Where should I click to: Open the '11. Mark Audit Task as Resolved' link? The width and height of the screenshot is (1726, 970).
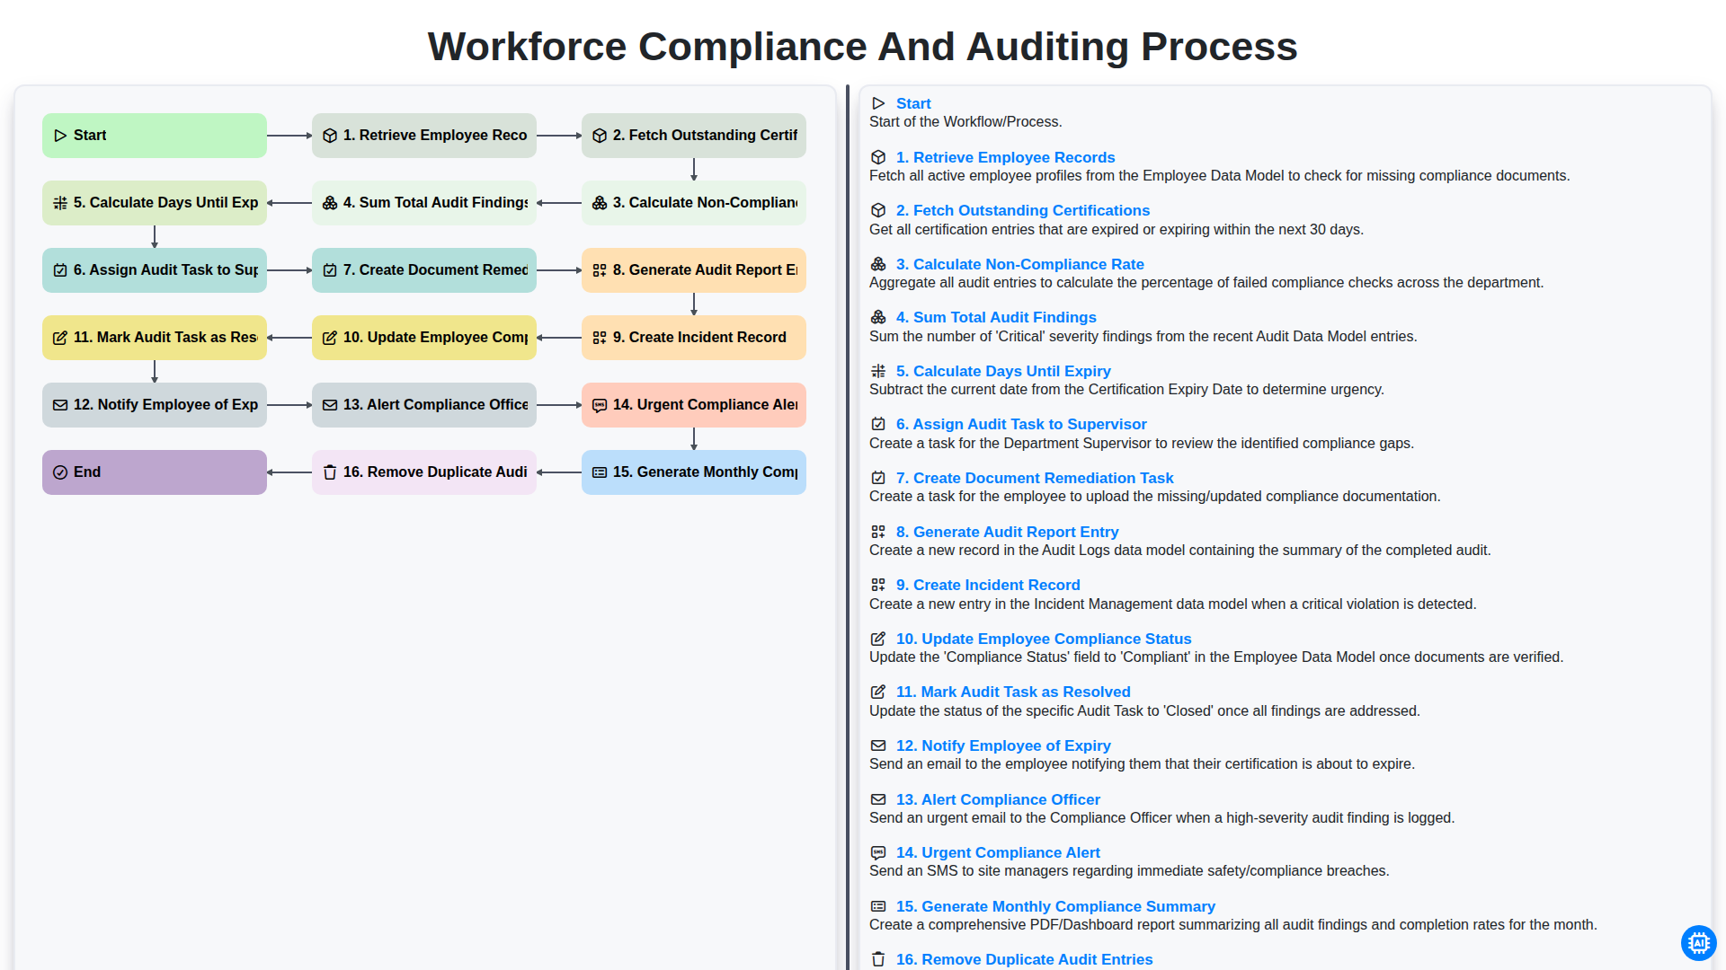point(1013,692)
